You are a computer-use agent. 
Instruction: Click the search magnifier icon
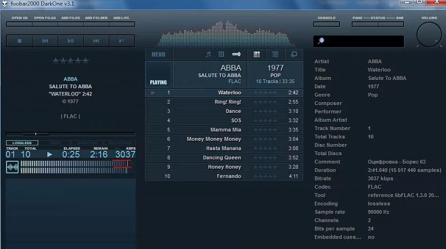click(x=321, y=41)
